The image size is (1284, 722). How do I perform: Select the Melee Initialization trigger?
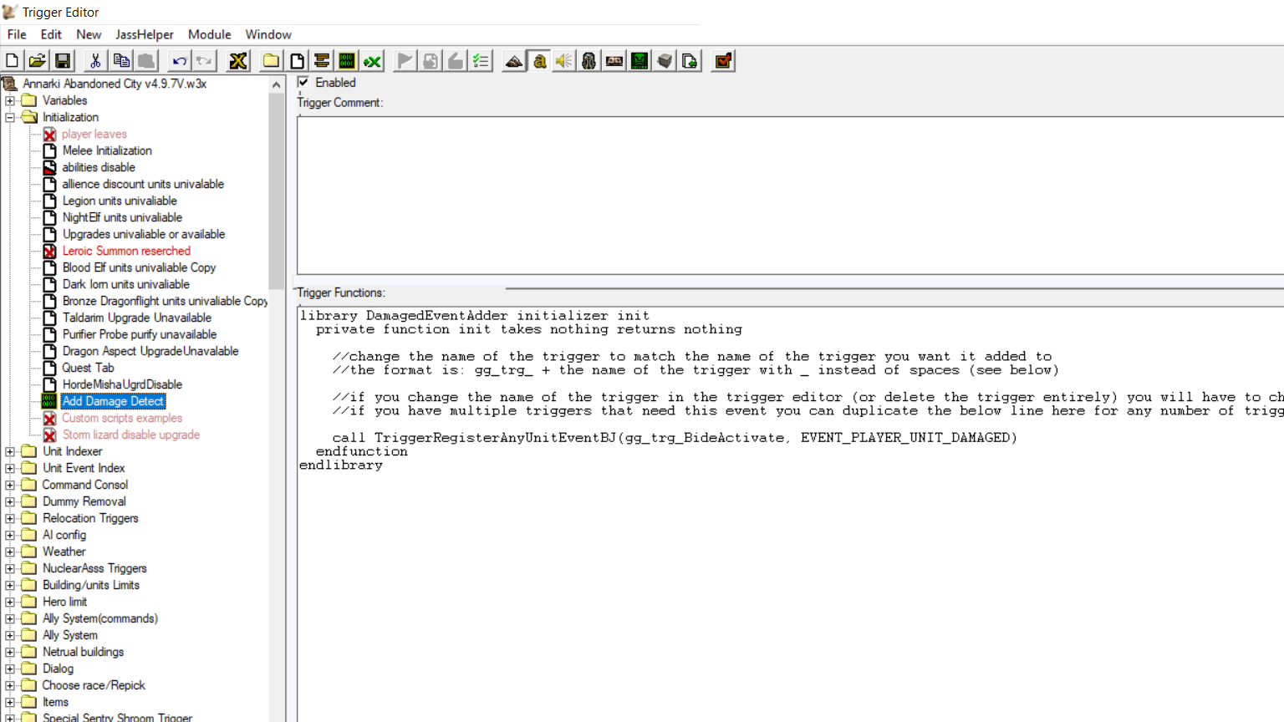(107, 150)
